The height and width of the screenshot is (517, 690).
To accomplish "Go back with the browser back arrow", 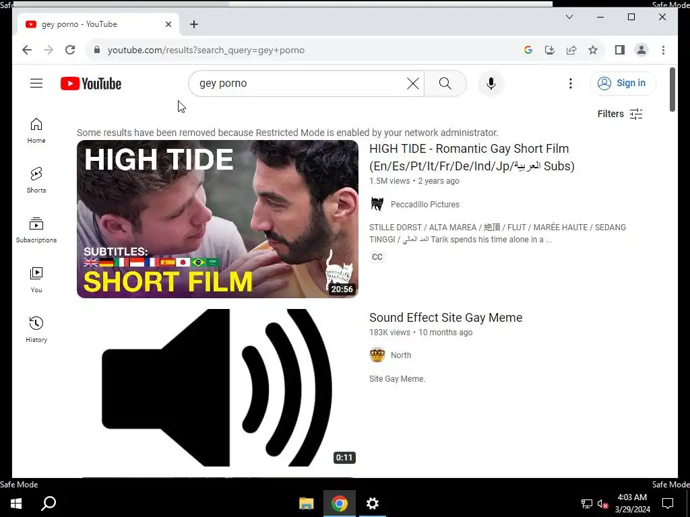I will (27, 50).
